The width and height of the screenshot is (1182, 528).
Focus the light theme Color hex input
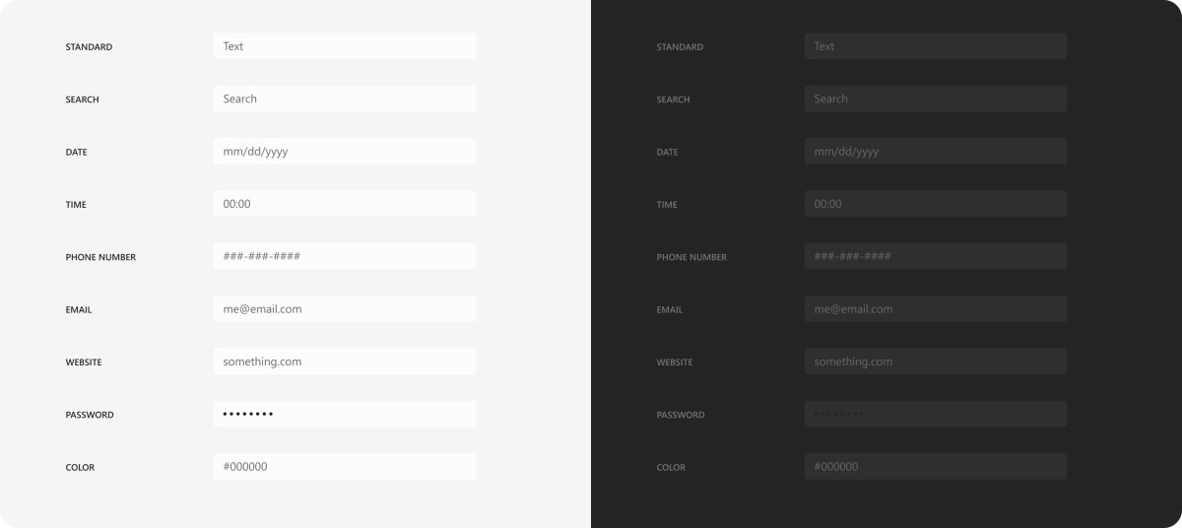click(x=345, y=467)
